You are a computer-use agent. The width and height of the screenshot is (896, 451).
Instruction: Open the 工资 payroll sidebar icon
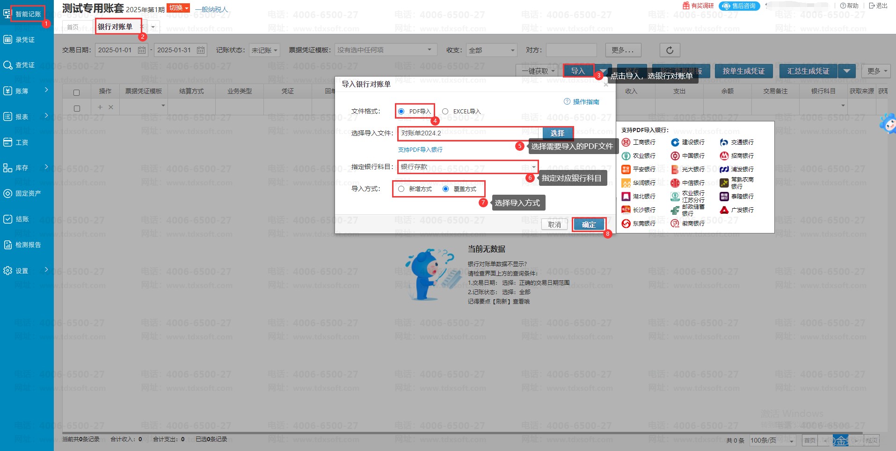click(x=8, y=142)
